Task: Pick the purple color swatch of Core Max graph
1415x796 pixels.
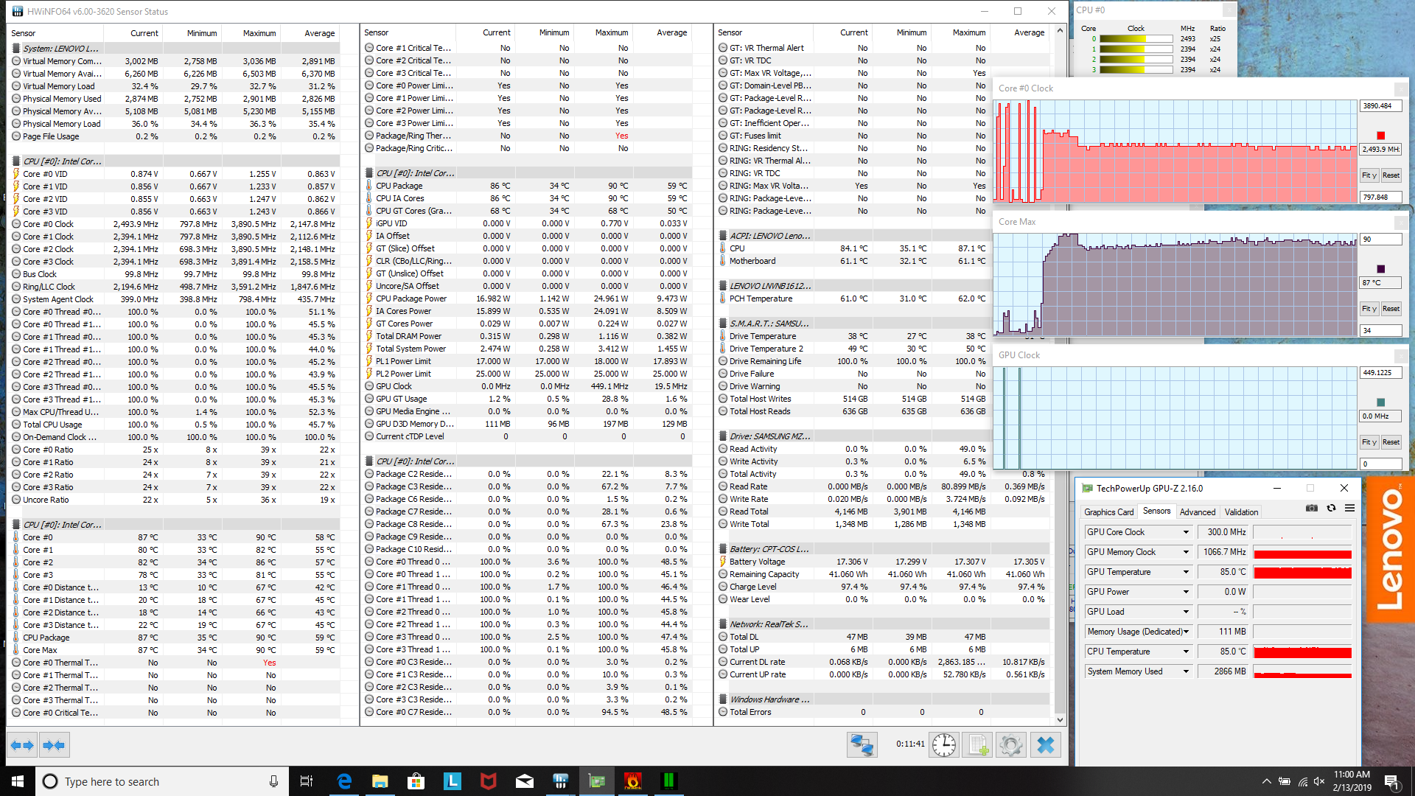Action: tap(1380, 269)
